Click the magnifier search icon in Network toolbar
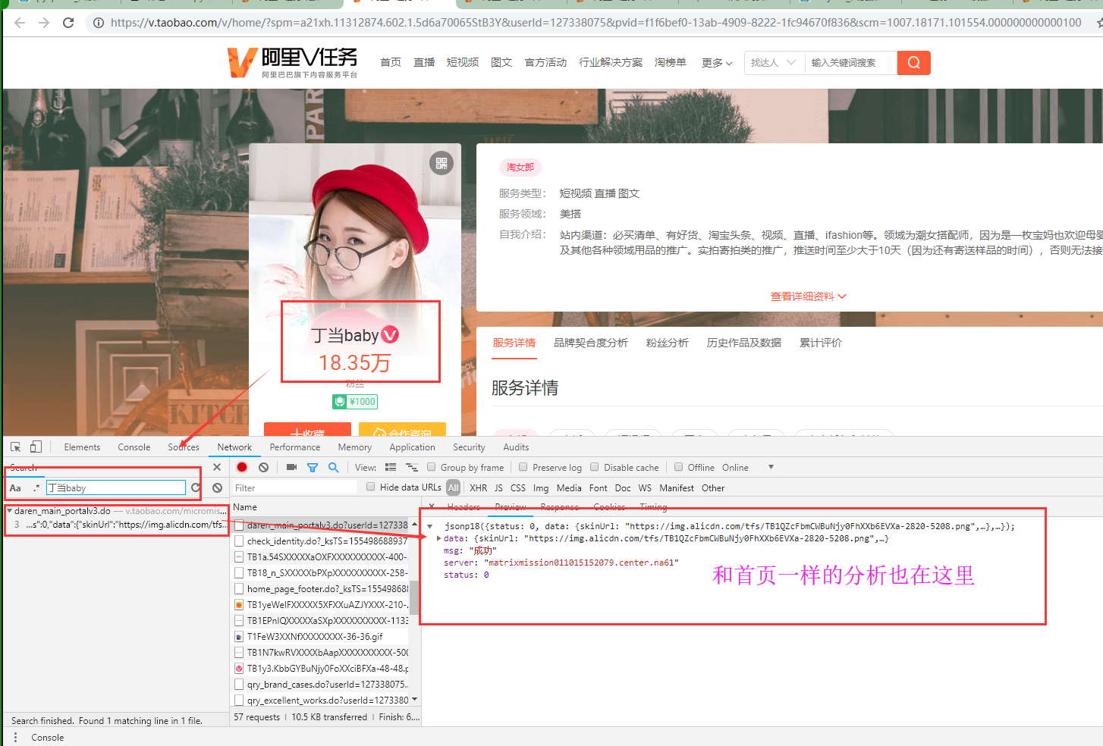This screenshot has height=746, width=1103. point(333,468)
